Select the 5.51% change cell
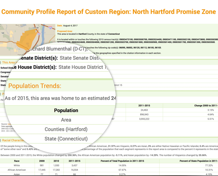The width and height of the screenshot is (218, 176). [x=211, y=119]
